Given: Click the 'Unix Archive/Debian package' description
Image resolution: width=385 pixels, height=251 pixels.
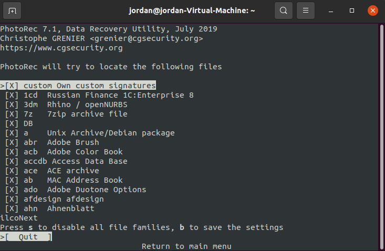Looking at the screenshot, I should [x=111, y=133].
